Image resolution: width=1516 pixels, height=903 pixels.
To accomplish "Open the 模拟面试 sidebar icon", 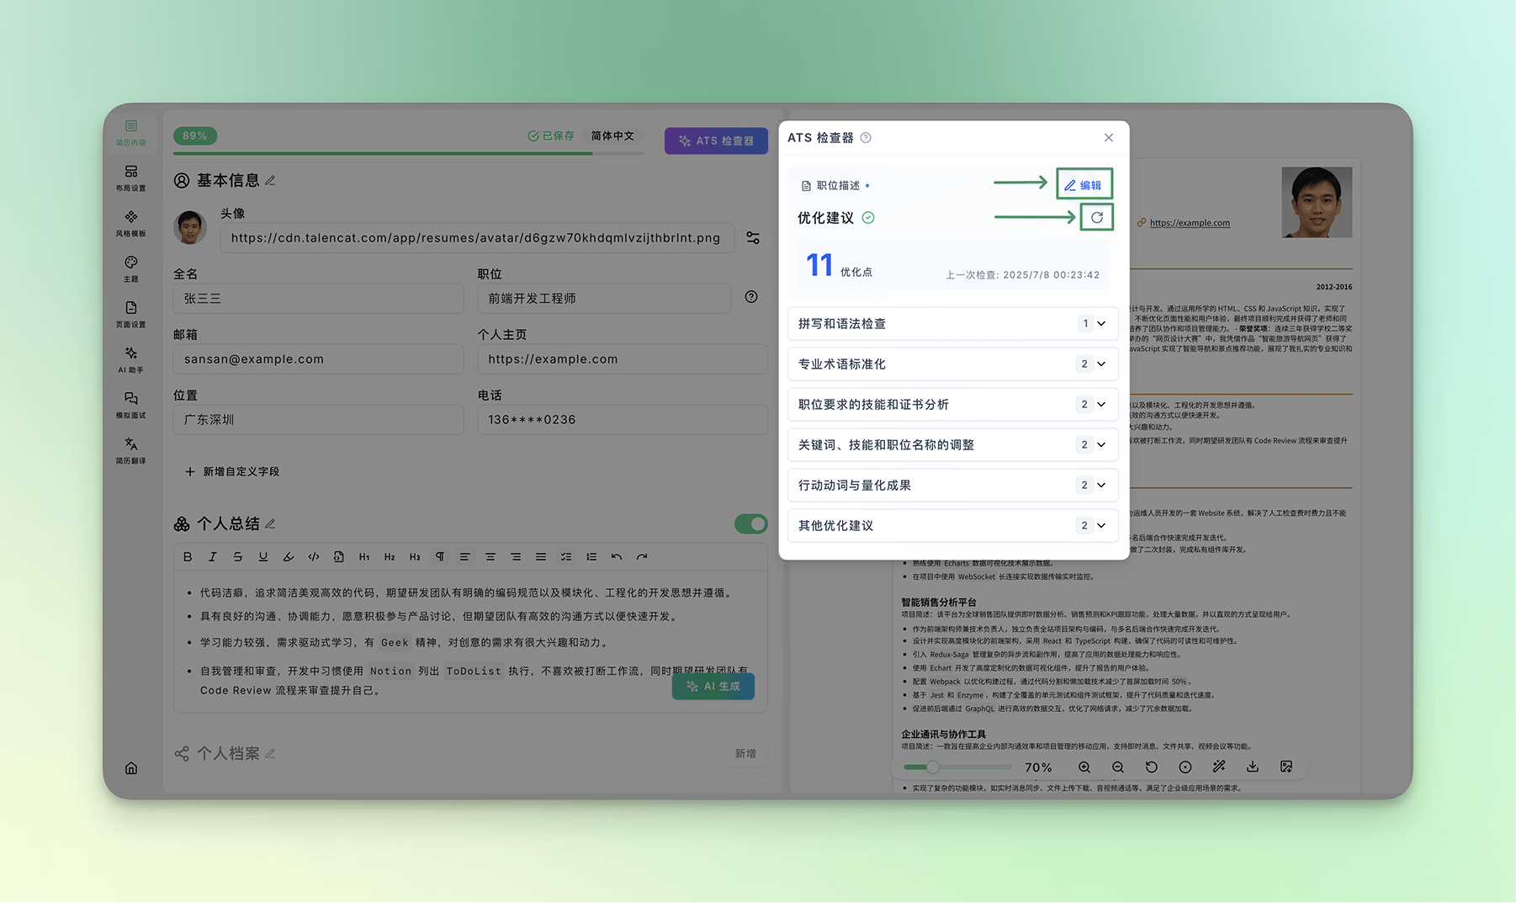I will coord(130,404).
